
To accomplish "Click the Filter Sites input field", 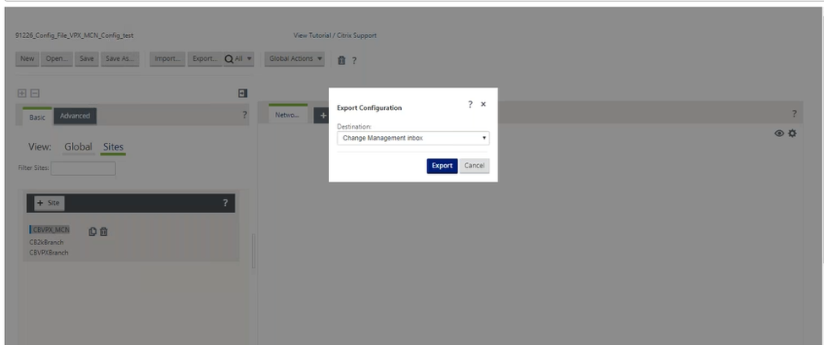I will [x=83, y=168].
